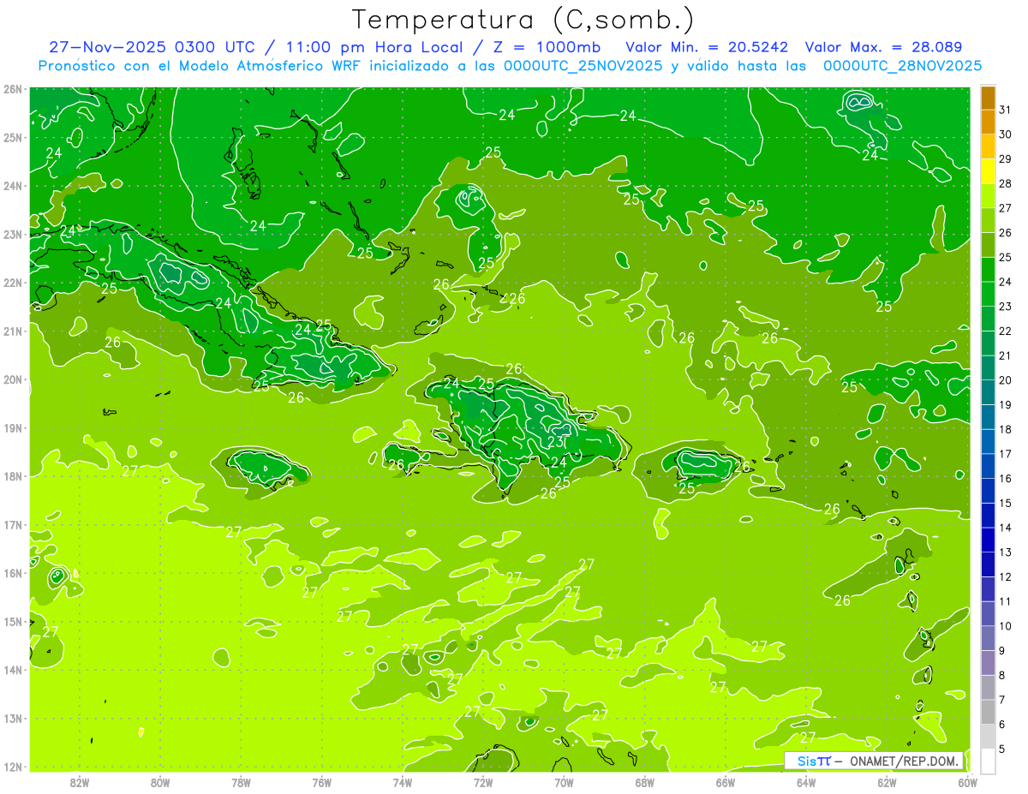
Task: Click the 20N latitude axis label
Action: 12,379
